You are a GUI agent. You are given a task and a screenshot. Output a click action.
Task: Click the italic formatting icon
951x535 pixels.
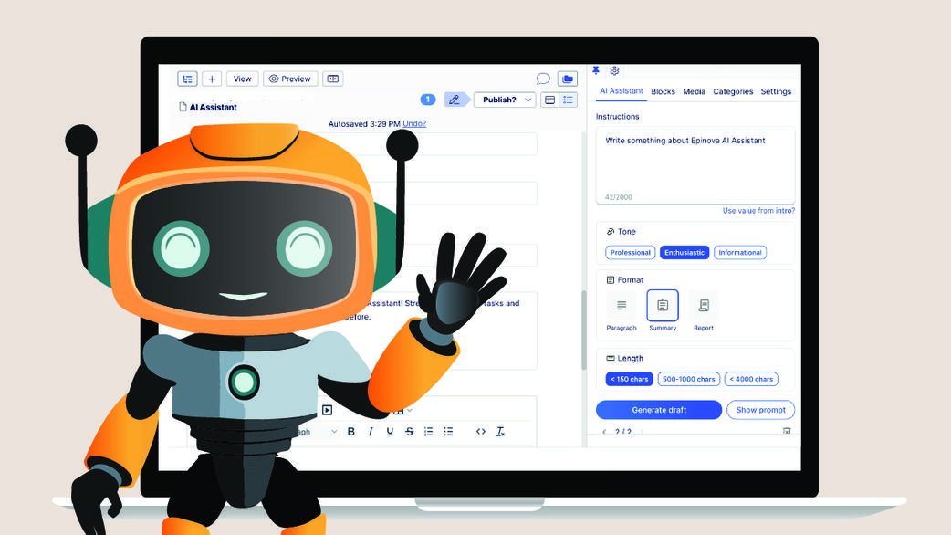click(x=371, y=430)
